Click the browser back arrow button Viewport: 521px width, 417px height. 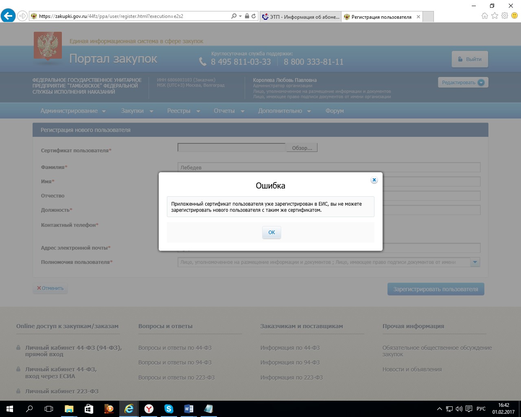(x=8, y=16)
